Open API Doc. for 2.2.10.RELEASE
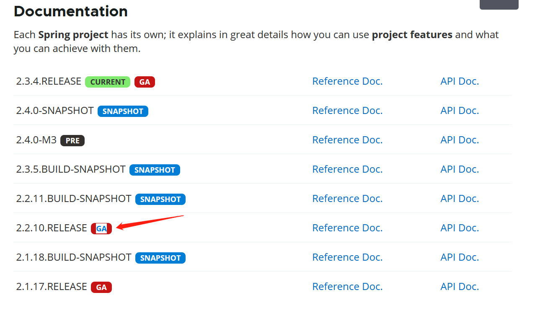 459,228
